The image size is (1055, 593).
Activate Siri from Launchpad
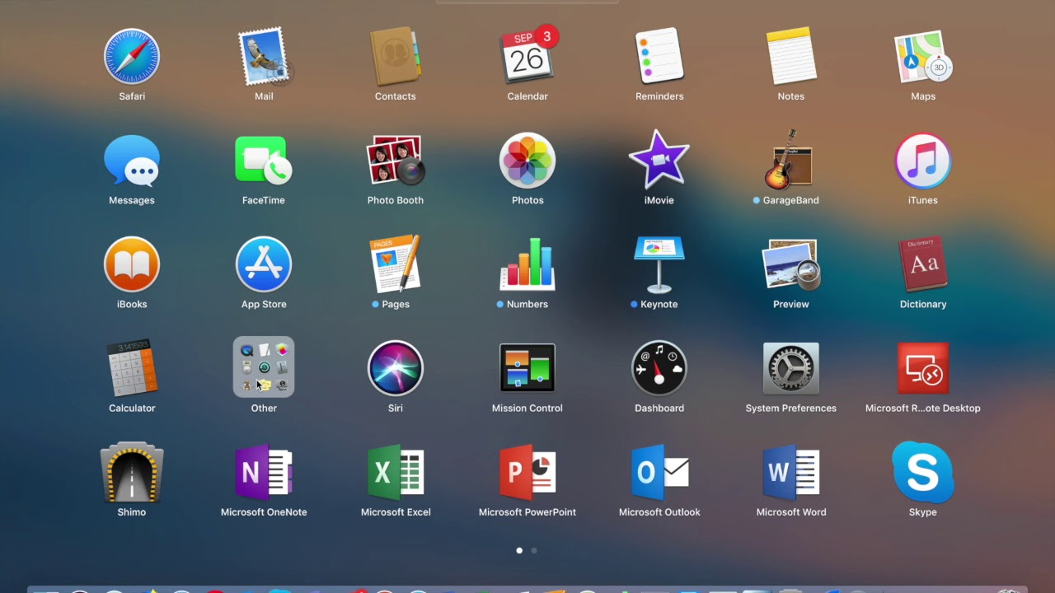[x=396, y=368]
